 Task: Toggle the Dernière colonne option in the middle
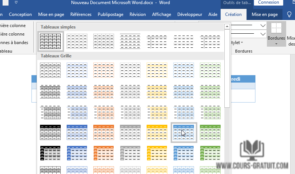coord(13,34)
